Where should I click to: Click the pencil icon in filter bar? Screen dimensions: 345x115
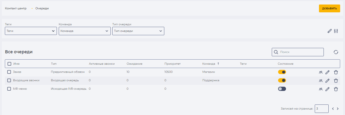point(329,31)
